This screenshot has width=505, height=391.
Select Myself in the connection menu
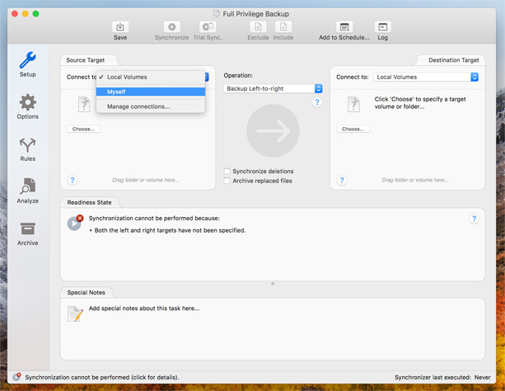(x=151, y=92)
